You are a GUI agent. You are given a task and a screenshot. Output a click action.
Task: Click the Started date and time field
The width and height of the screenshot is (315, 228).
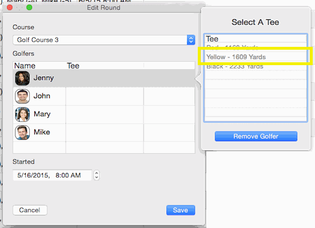point(52,175)
